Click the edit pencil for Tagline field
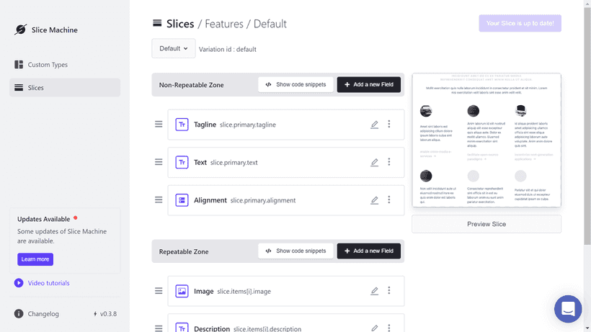The height and width of the screenshot is (332, 591). tap(375, 125)
